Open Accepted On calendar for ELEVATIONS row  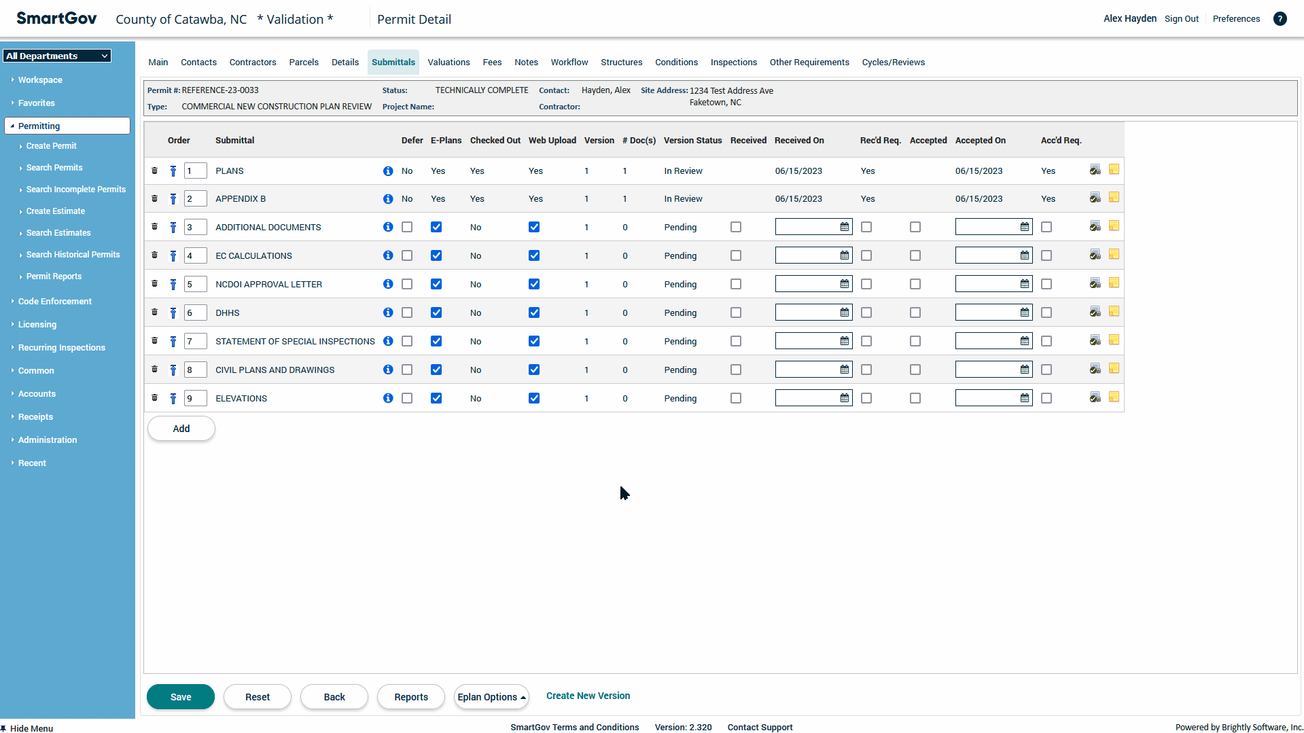[x=1025, y=398]
